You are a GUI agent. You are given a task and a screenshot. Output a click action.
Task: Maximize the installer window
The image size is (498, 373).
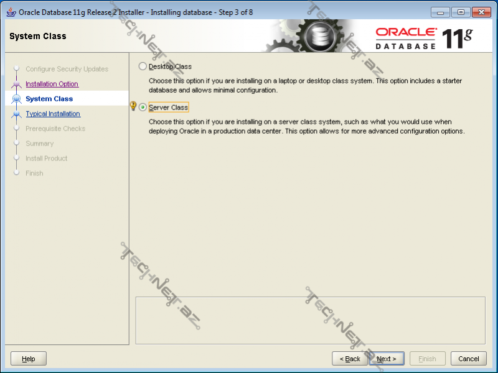point(461,12)
